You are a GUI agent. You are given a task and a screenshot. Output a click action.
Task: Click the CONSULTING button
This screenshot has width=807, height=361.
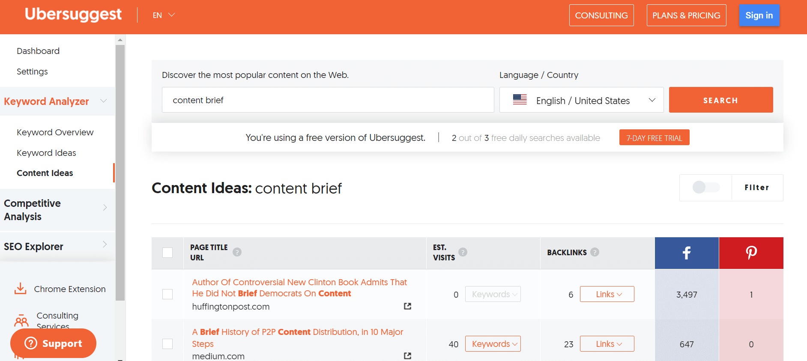pyautogui.click(x=601, y=15)
